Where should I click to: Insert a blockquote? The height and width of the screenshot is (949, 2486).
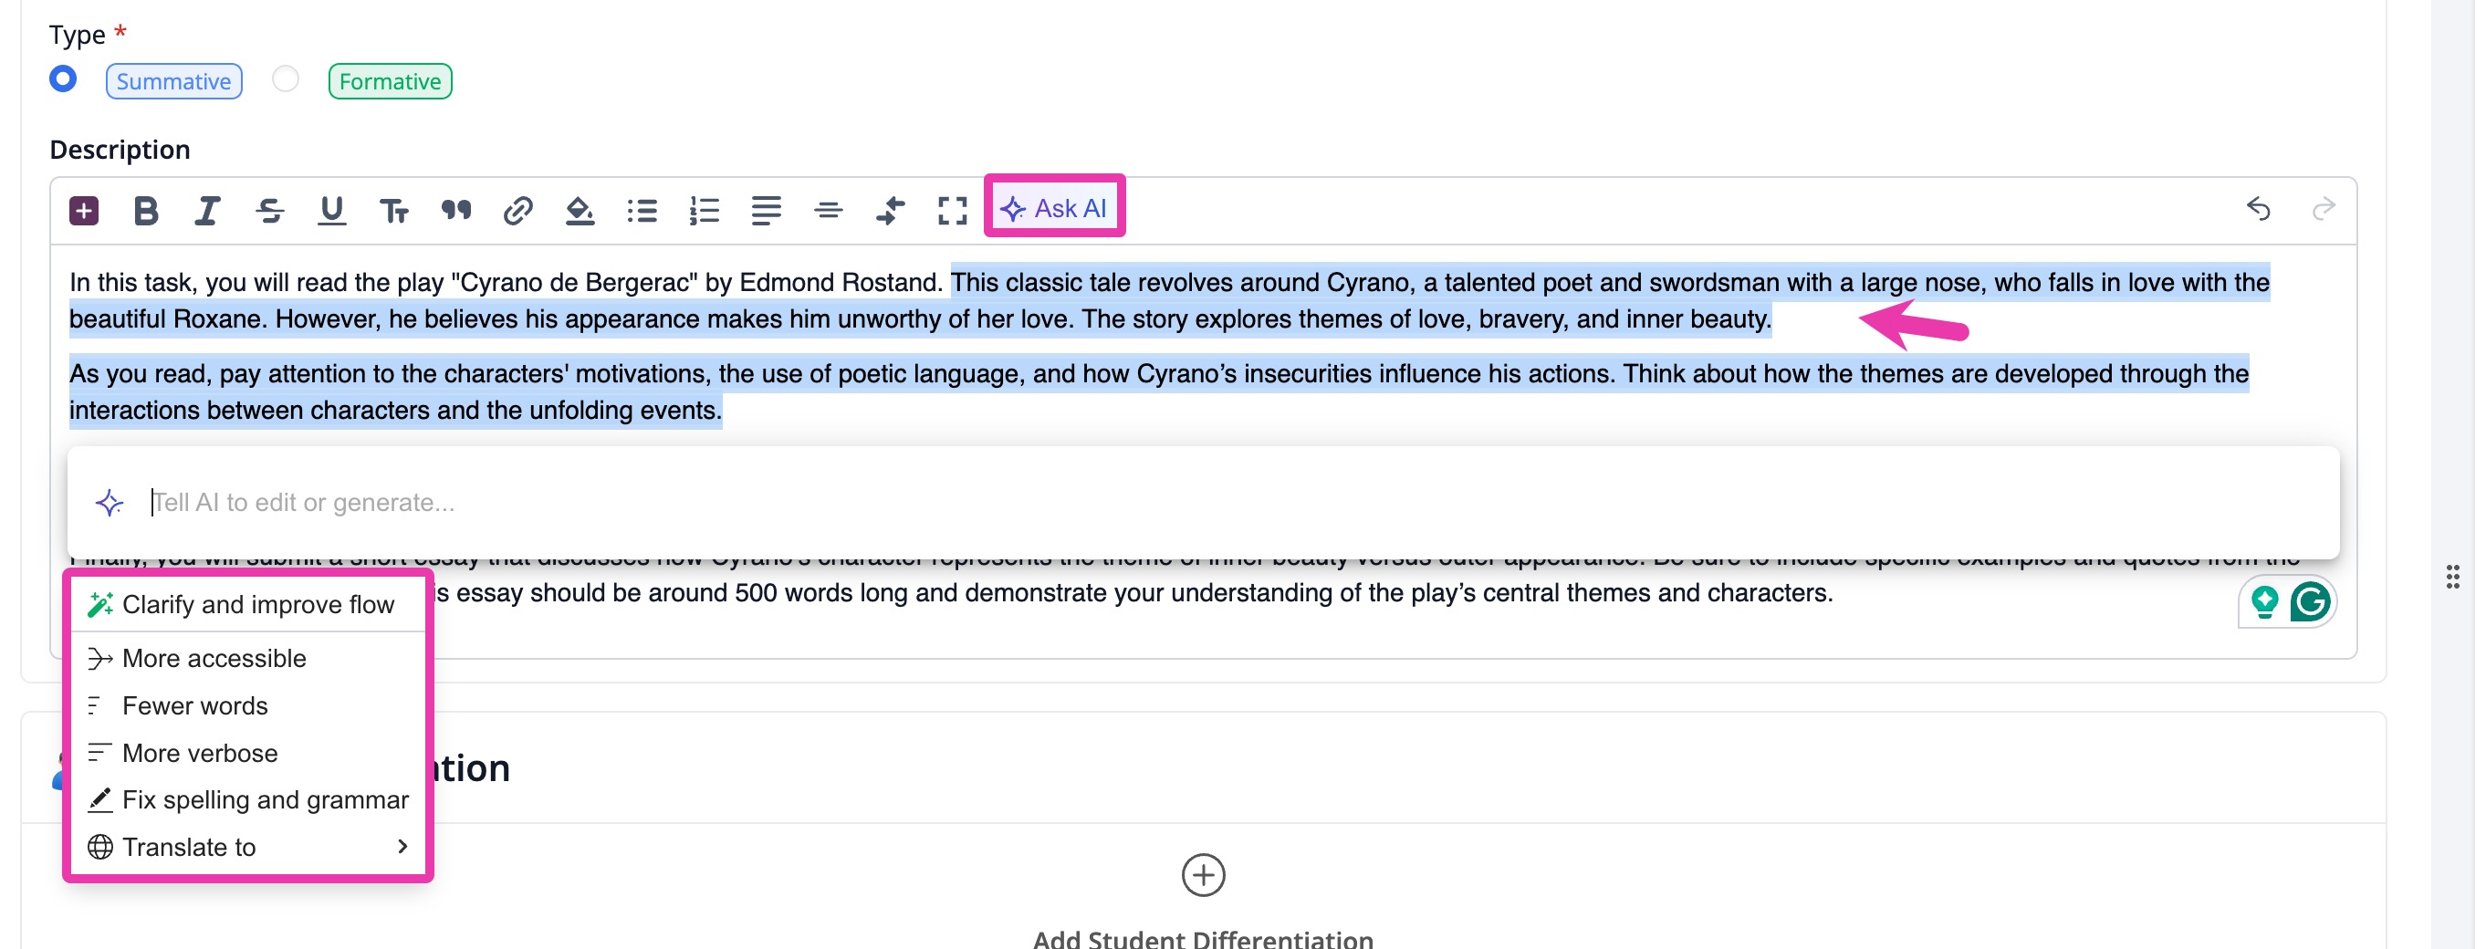(456, 210)
